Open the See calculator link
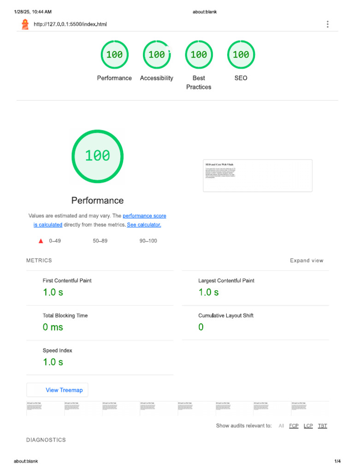Screen dimensions: 354x472 (x=144, y=224)
